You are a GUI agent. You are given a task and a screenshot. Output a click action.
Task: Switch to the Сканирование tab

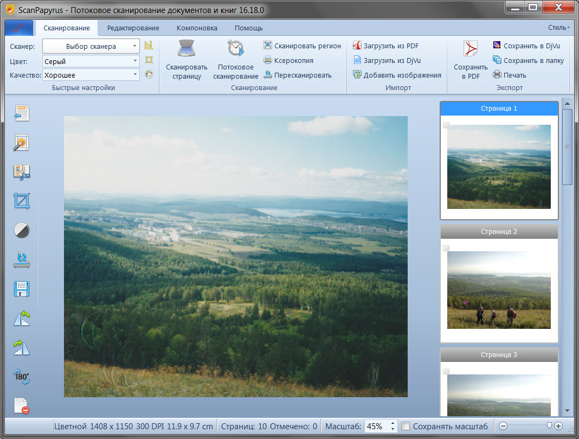(x=67, y=28)
